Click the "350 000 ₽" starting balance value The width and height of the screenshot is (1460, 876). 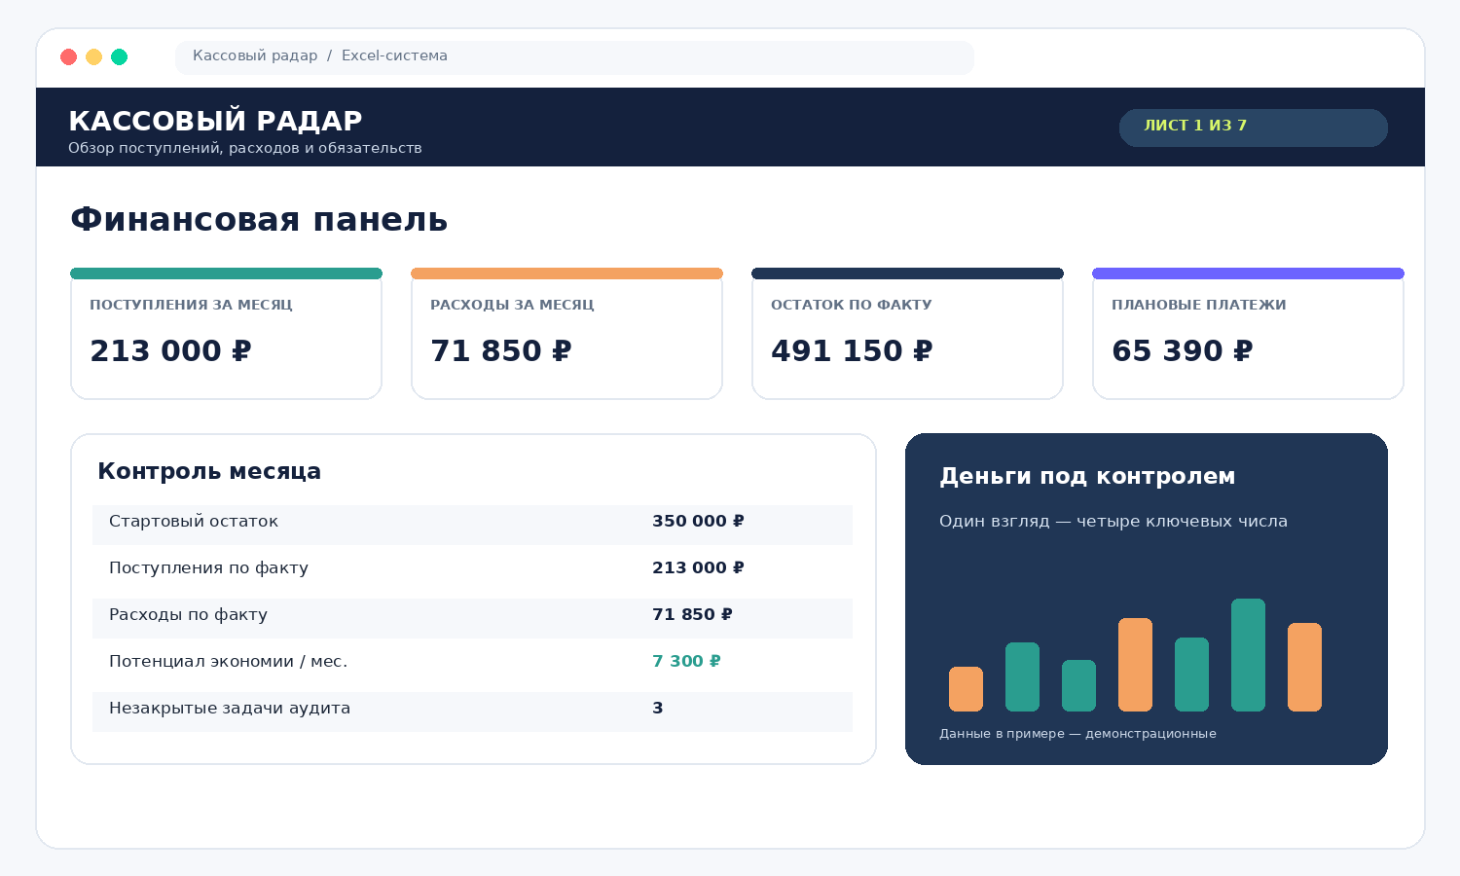pyautogui.click(x=698, y=522)
